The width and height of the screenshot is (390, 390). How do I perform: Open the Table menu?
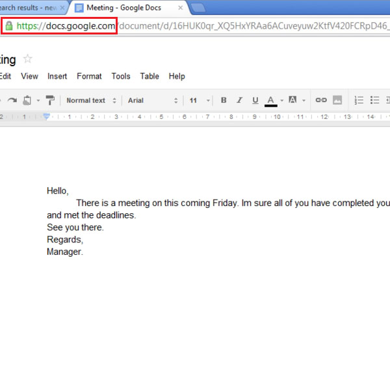(x=149, y=76)
